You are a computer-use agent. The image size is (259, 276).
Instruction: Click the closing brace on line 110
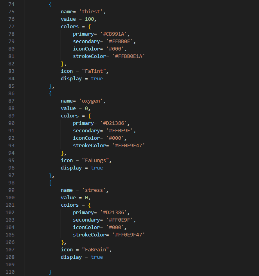pyautogui.click(x=50, y=272)
